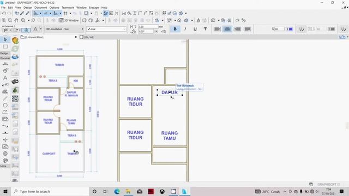349x196 pixels.
Task: Set text alignment to left
Action: (x=217, y=29)
